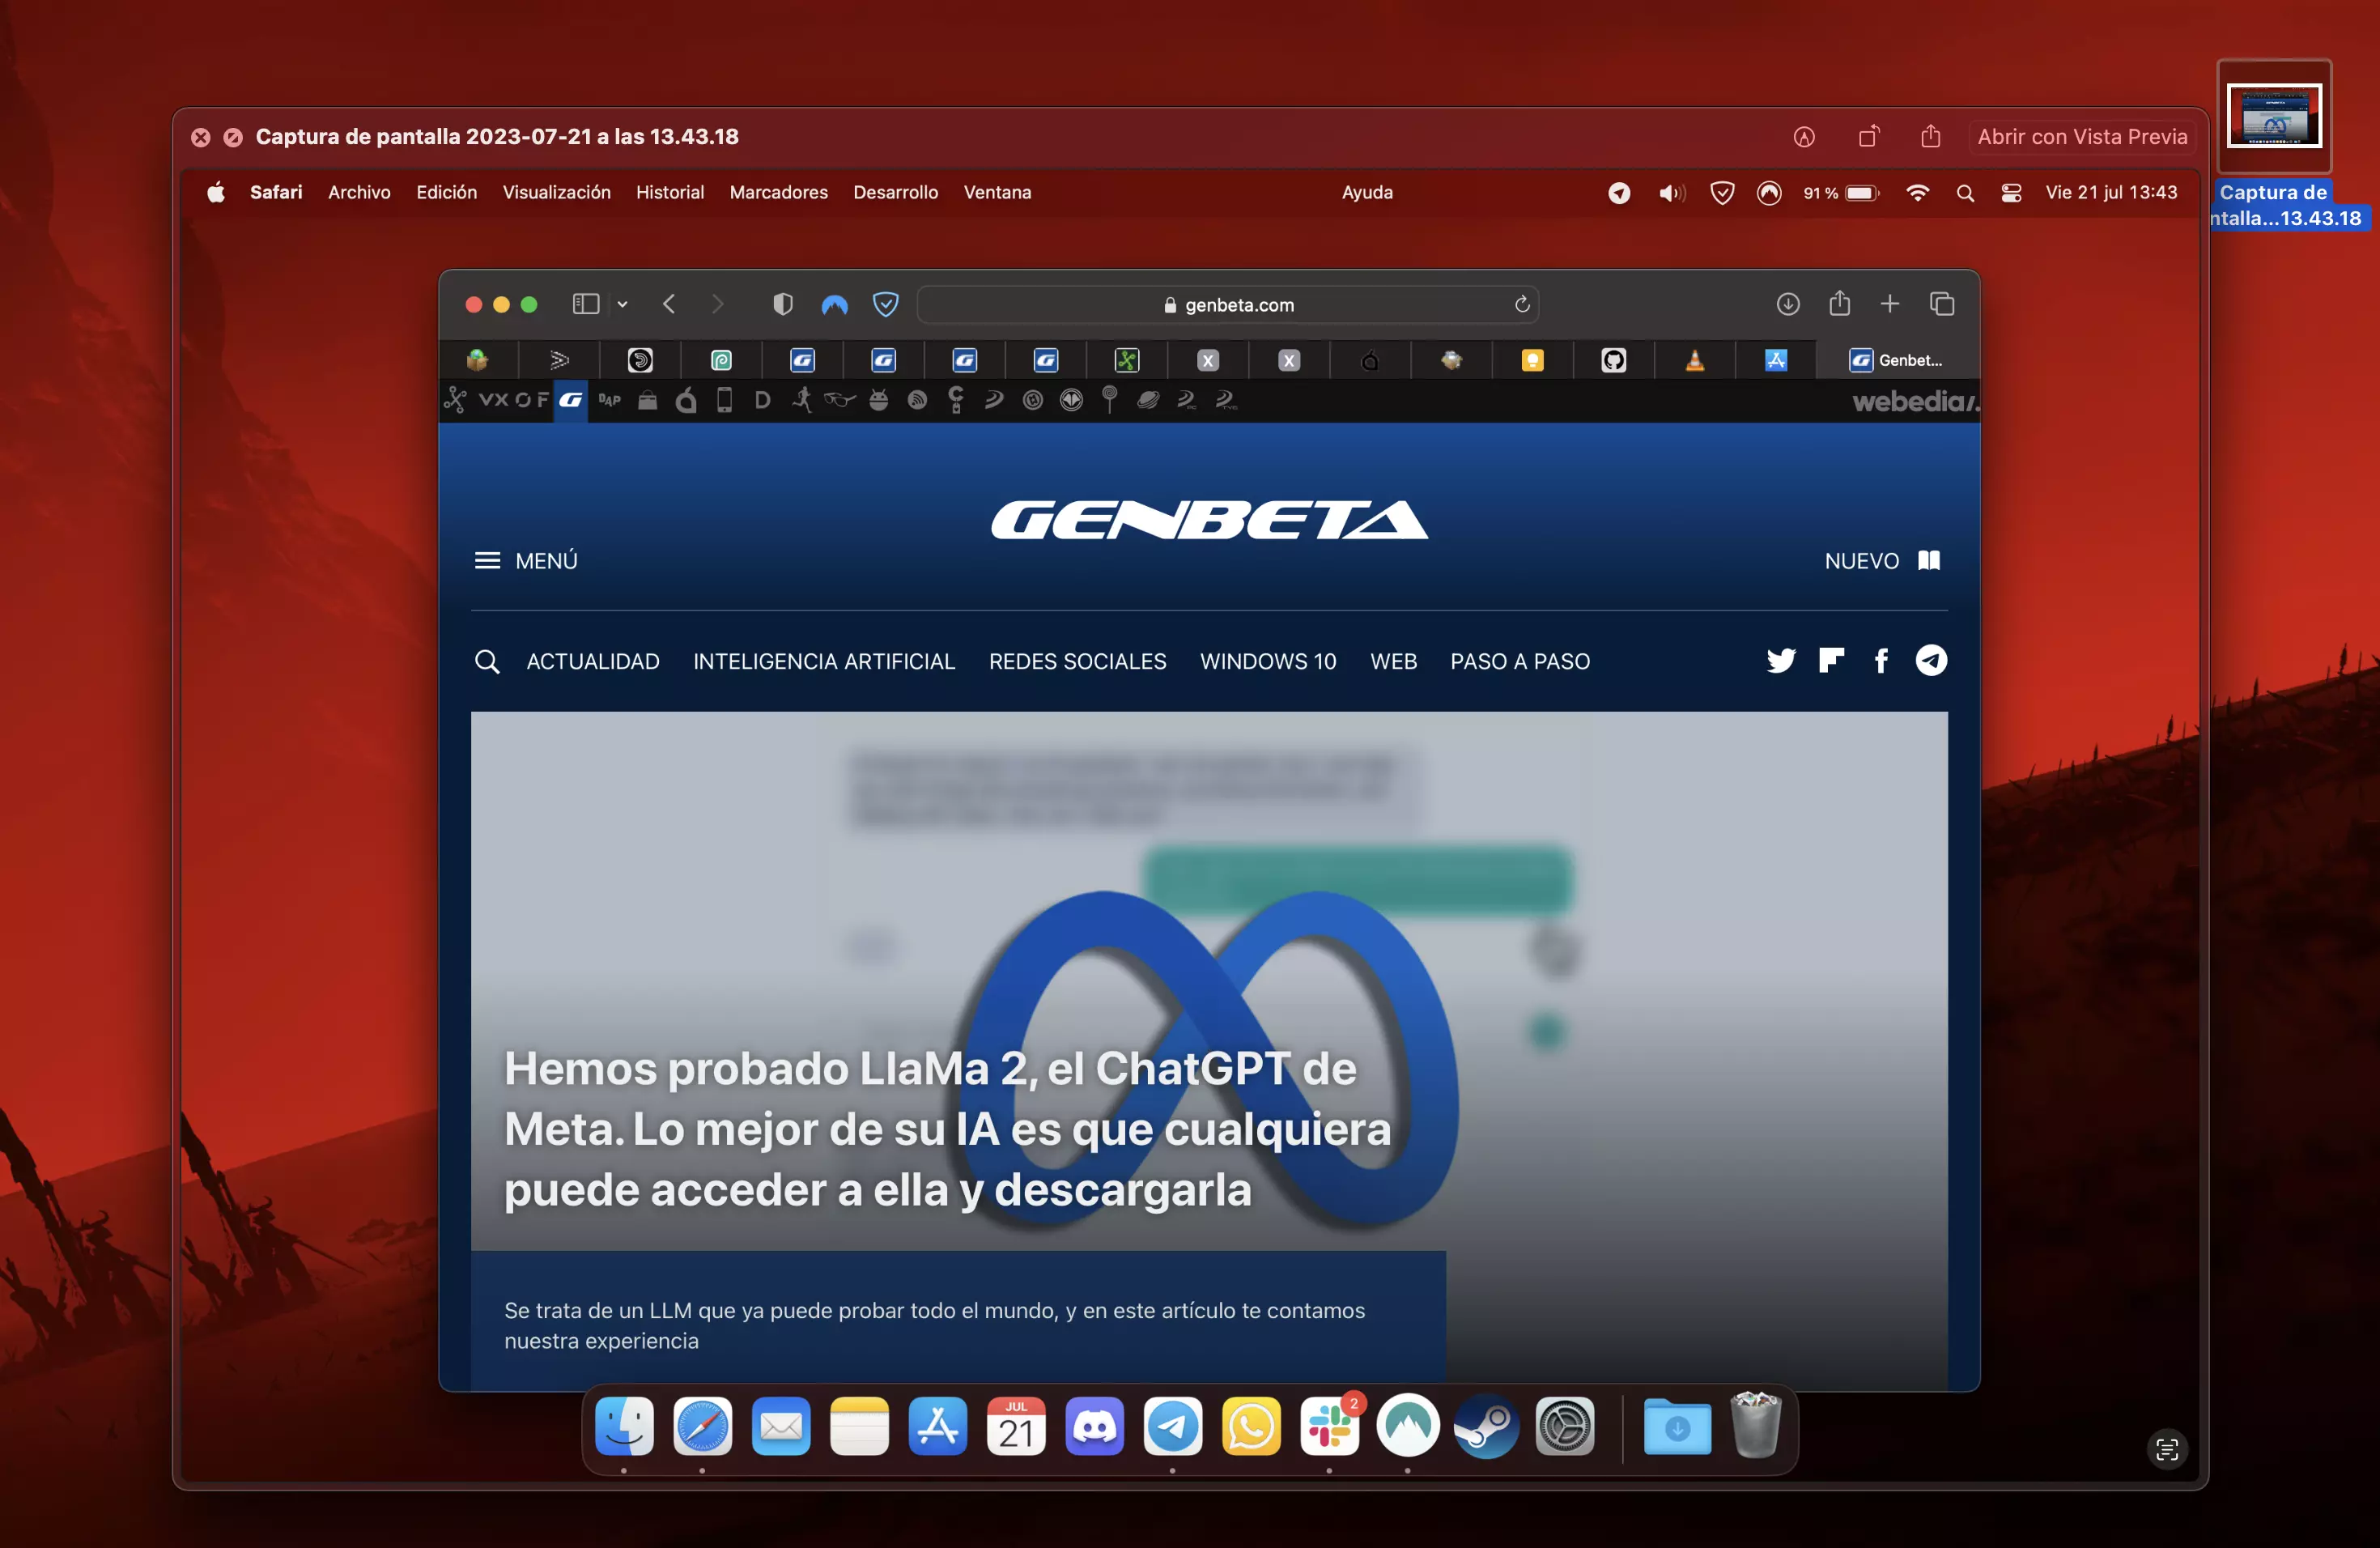
Task: Click the Safari back arrow
Action: (669, 304)
